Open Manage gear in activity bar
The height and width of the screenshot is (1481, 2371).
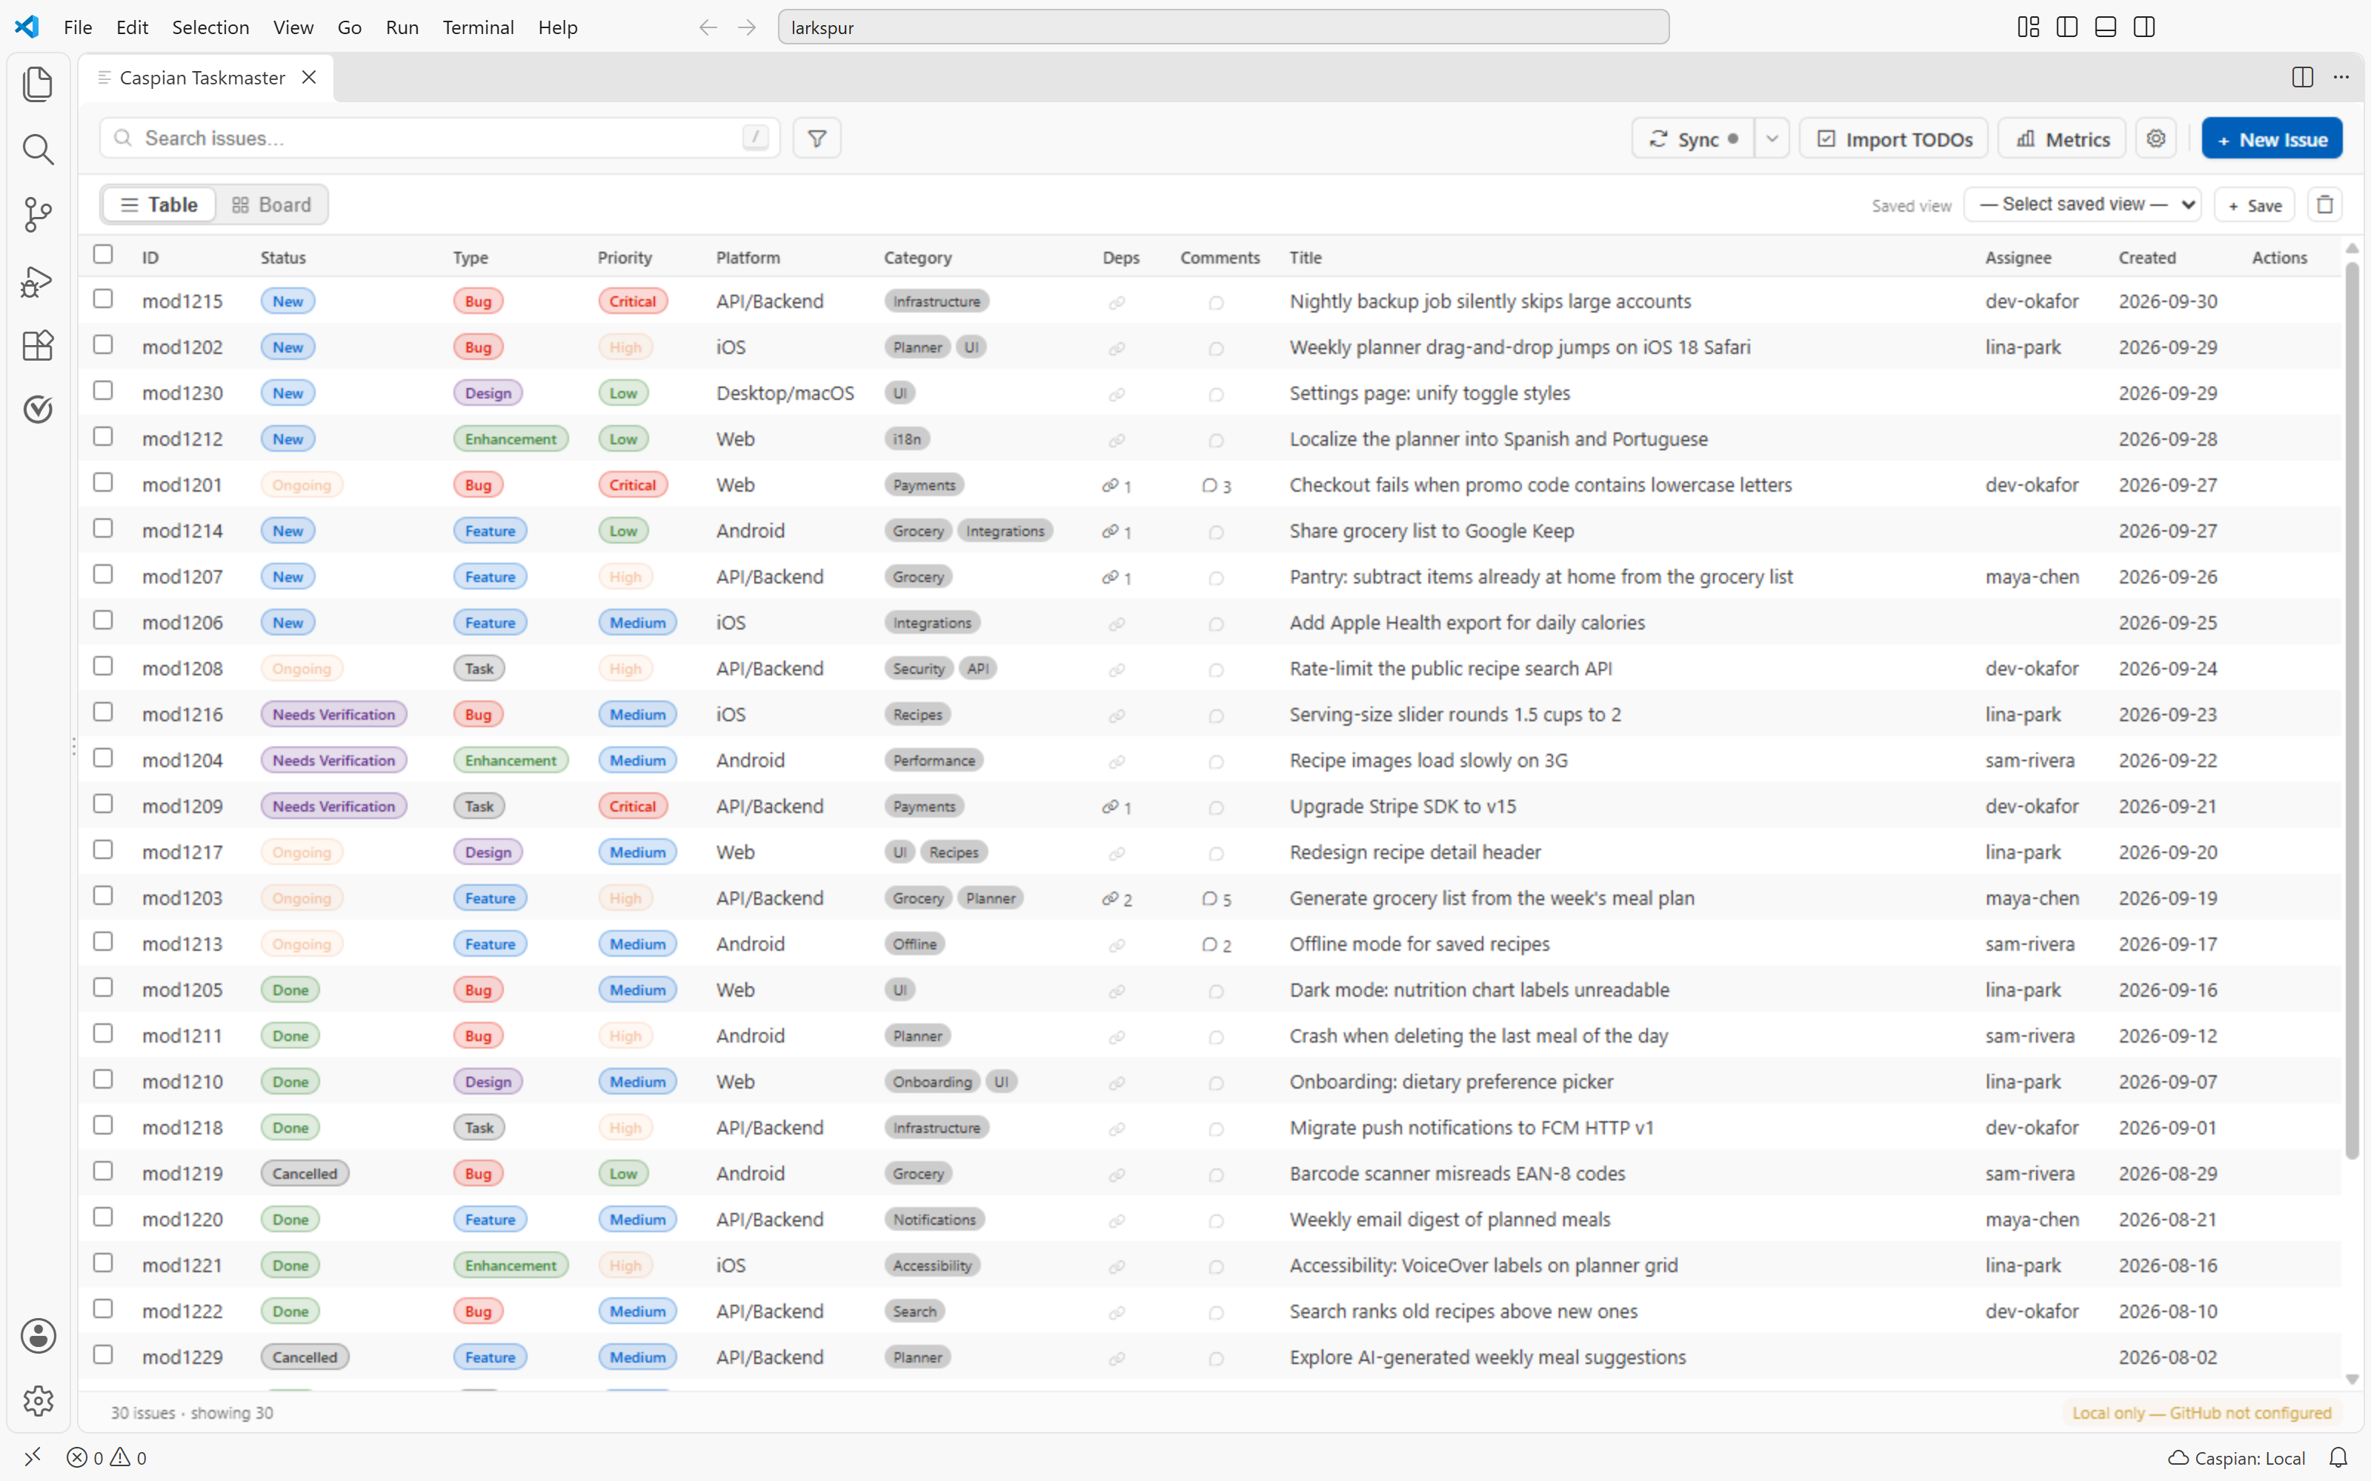click(37, 1401)
